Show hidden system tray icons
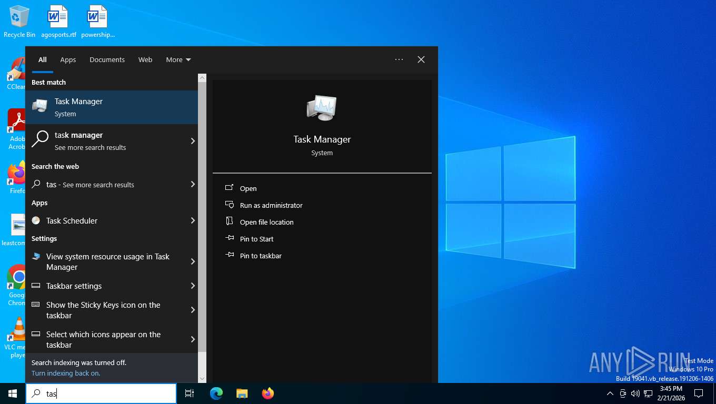 click(x=610, y=393)
